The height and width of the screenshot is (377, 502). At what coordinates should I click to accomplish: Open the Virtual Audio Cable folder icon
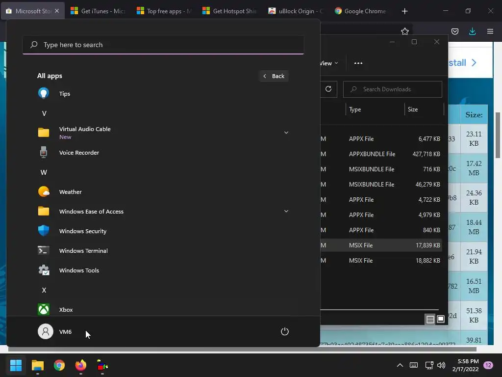[44, 133]
